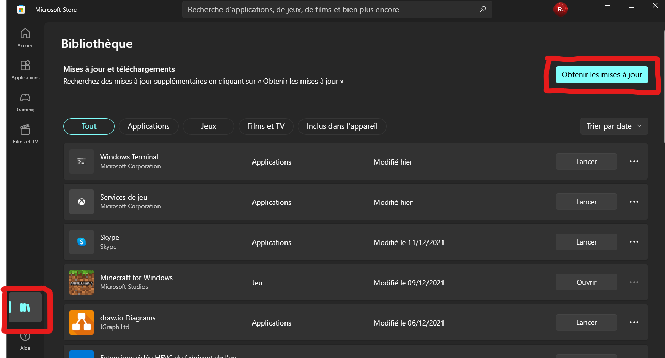Image resolution: width=665 pixels, height=358 pixels.
Task: Click the Microsoft Store logo icon
Action: tap(21, 9)
